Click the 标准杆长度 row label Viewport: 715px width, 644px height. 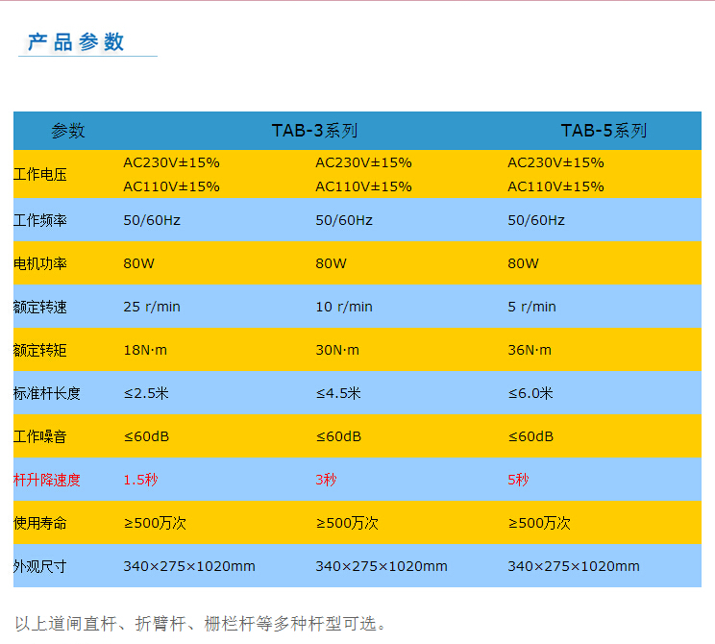click(47, 393)
